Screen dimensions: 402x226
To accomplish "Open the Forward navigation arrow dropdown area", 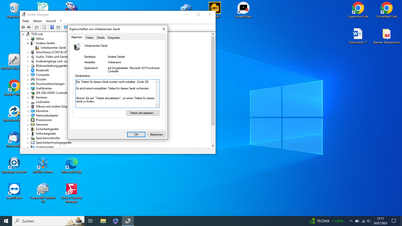I will [29, 27].
